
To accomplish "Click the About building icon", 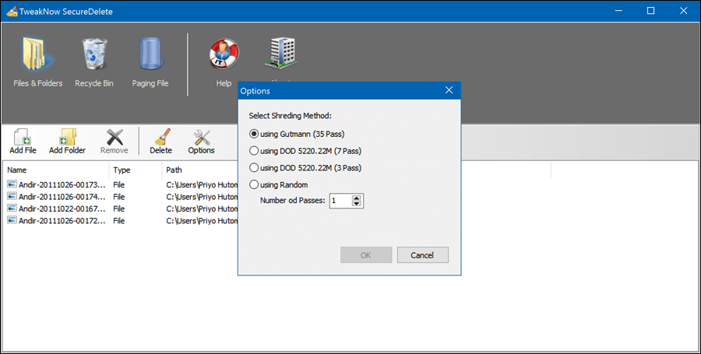I will (x=280, y=54).
